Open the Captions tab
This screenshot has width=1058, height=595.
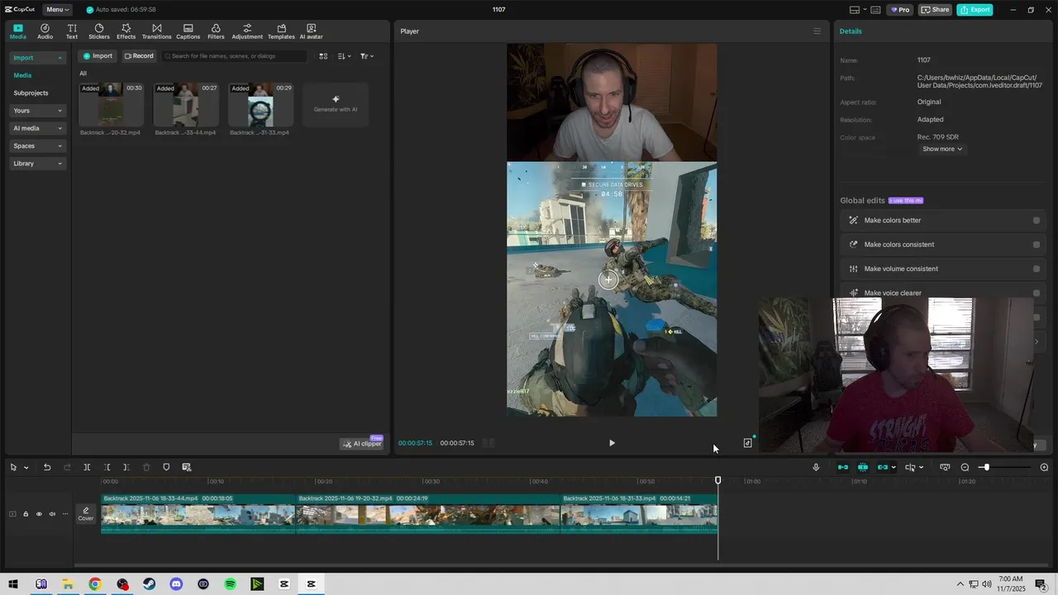coord(188,31)
